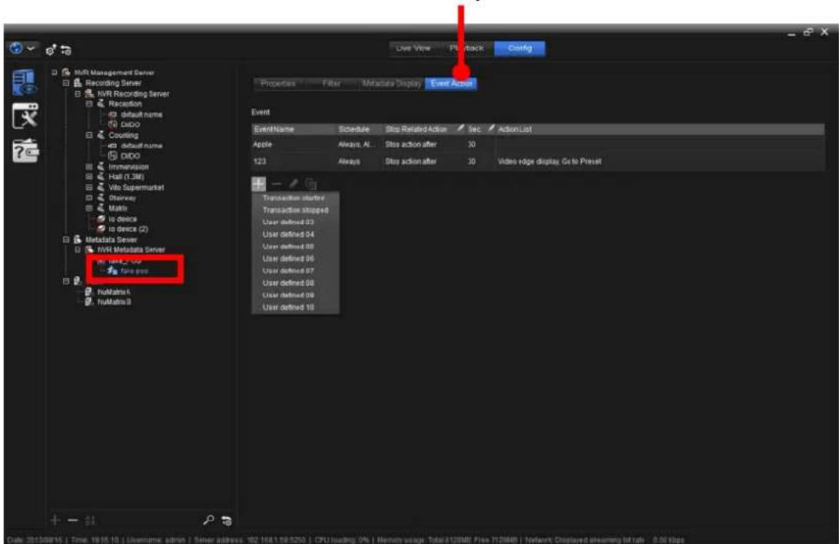Screen dimensions: 839x544
Task: Select 'default name' under Counting
Action: tap(141, 145)
